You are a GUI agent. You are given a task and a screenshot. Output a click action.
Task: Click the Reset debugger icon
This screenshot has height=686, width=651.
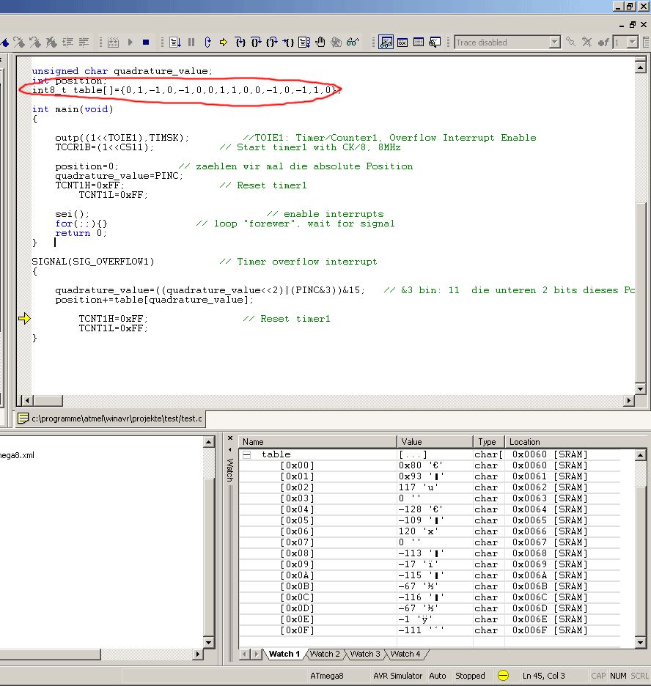coord(207,43)
